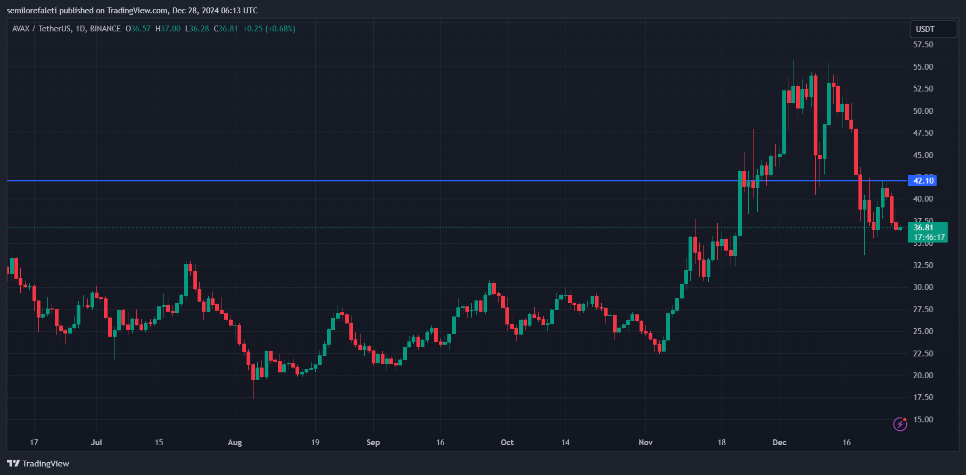Click the +0.25 (+0.68%) change value
966x475 pixels.
(x=269, y=29)
